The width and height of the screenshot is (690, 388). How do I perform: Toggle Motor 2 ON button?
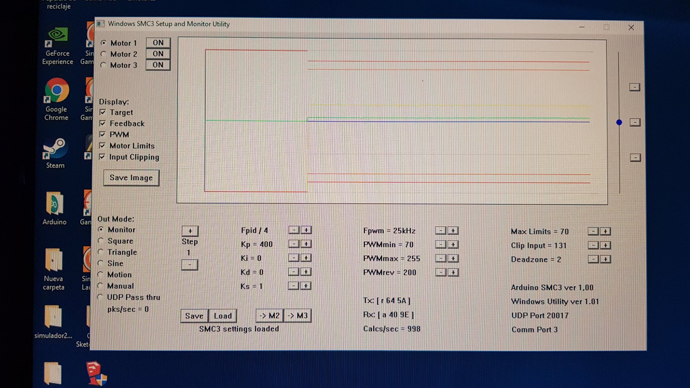click(x=158, y=54)
